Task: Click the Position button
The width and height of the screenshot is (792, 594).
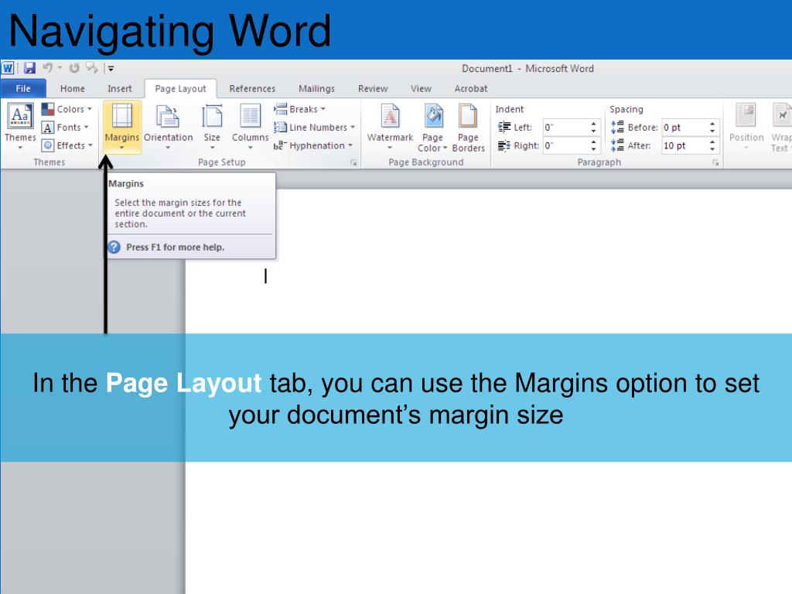Action: pyautogui.click(x=746, y=127)
